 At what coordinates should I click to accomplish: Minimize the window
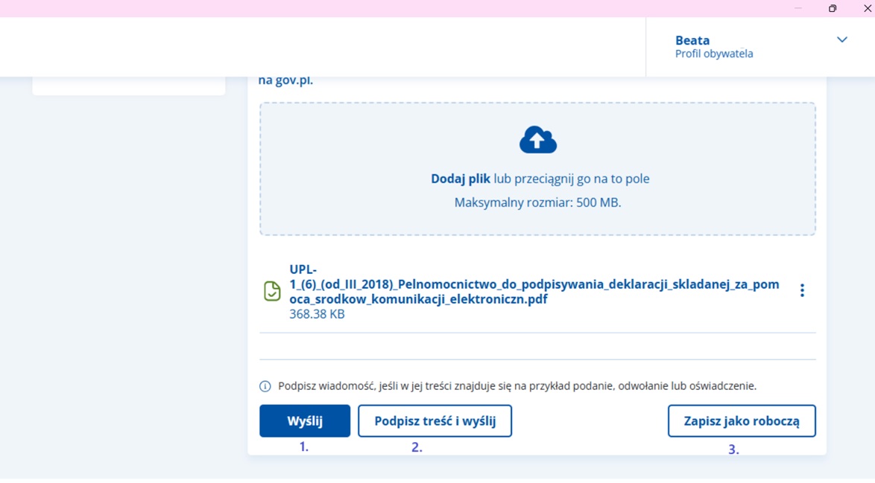[x=797, y=8]
